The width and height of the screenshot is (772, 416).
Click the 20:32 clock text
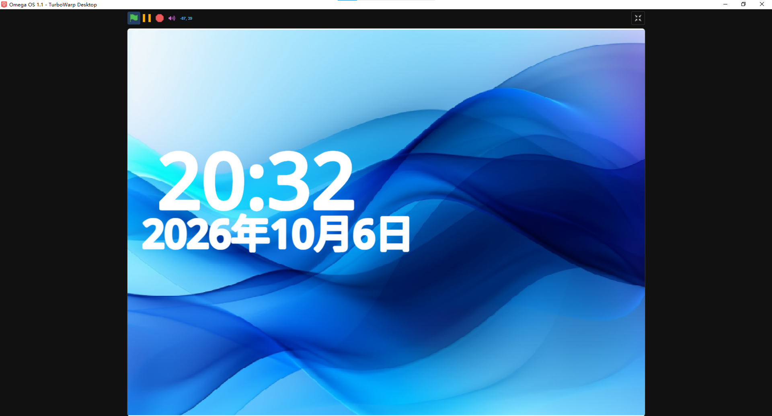point(257,181)
